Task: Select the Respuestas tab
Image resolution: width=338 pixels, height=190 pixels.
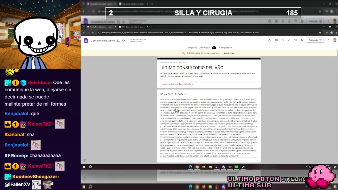Action: [208, 48]
